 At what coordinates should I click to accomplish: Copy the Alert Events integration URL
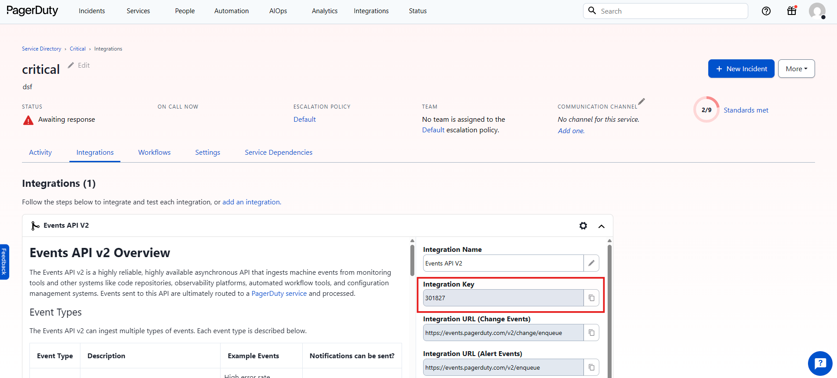[x=591, y=367]
